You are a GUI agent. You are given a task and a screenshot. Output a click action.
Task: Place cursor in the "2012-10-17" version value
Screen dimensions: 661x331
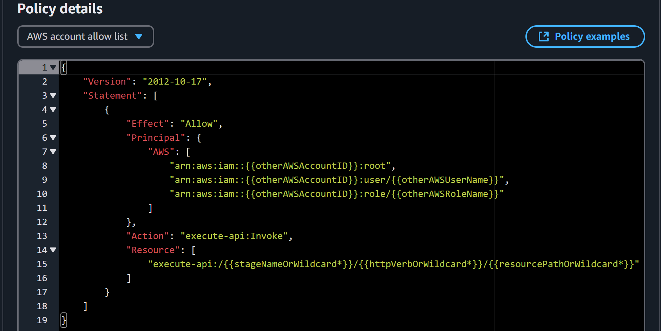tap(175, 81)
